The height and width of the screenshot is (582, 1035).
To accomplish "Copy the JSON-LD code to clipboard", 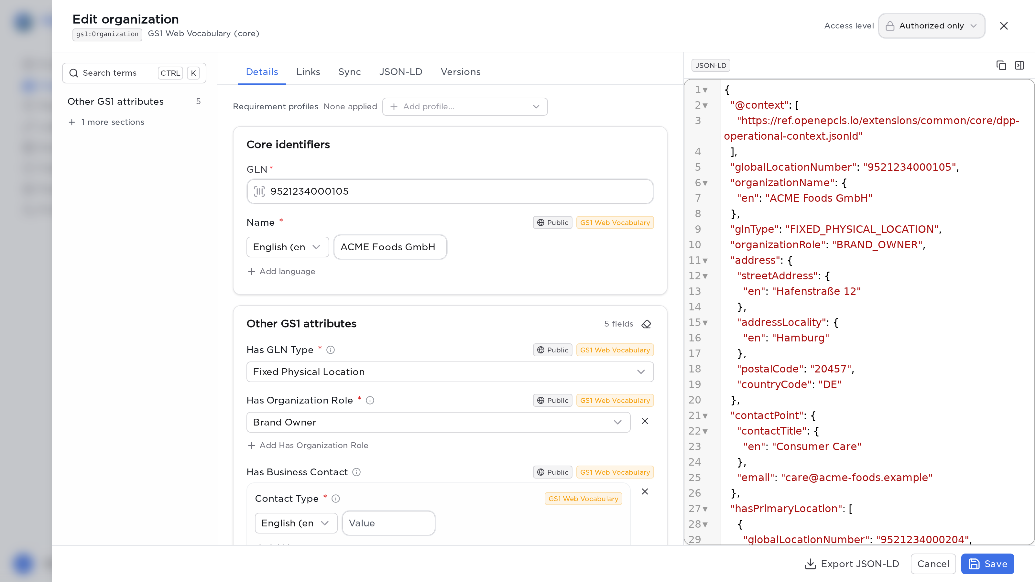I will [x=1001, y=65].
